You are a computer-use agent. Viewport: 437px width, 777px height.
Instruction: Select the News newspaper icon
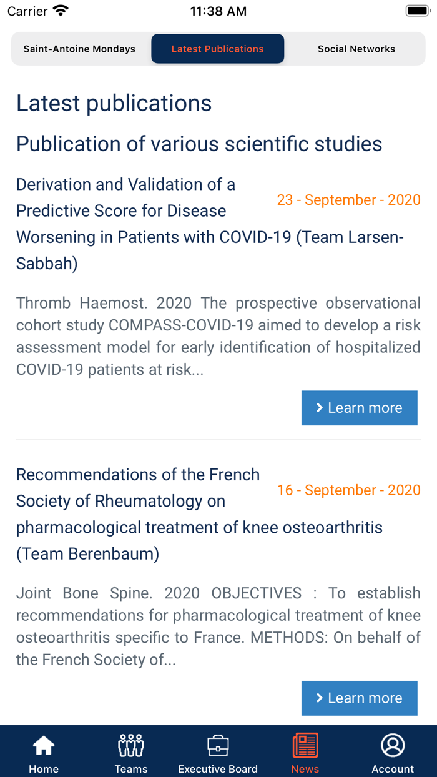[305, 745]
